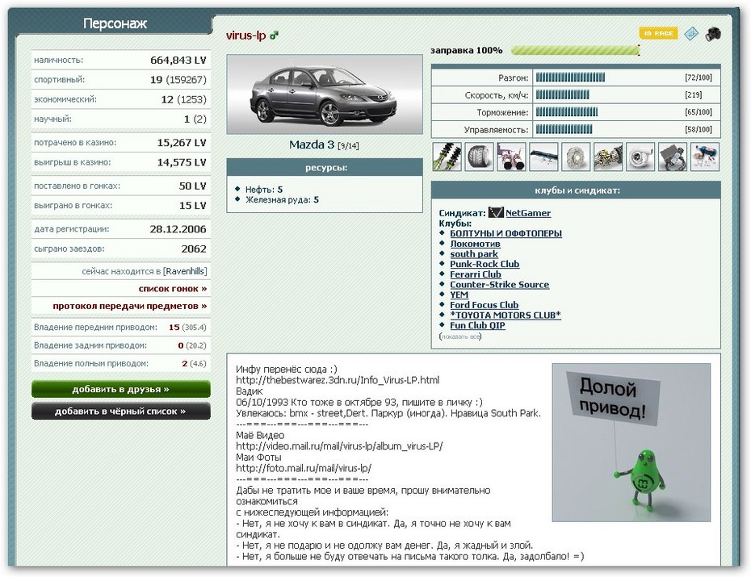Image resolution: width=751 pixels, height=577 pixels.
Task: Click the engine part icon
Action: click(x=608, y=157)
